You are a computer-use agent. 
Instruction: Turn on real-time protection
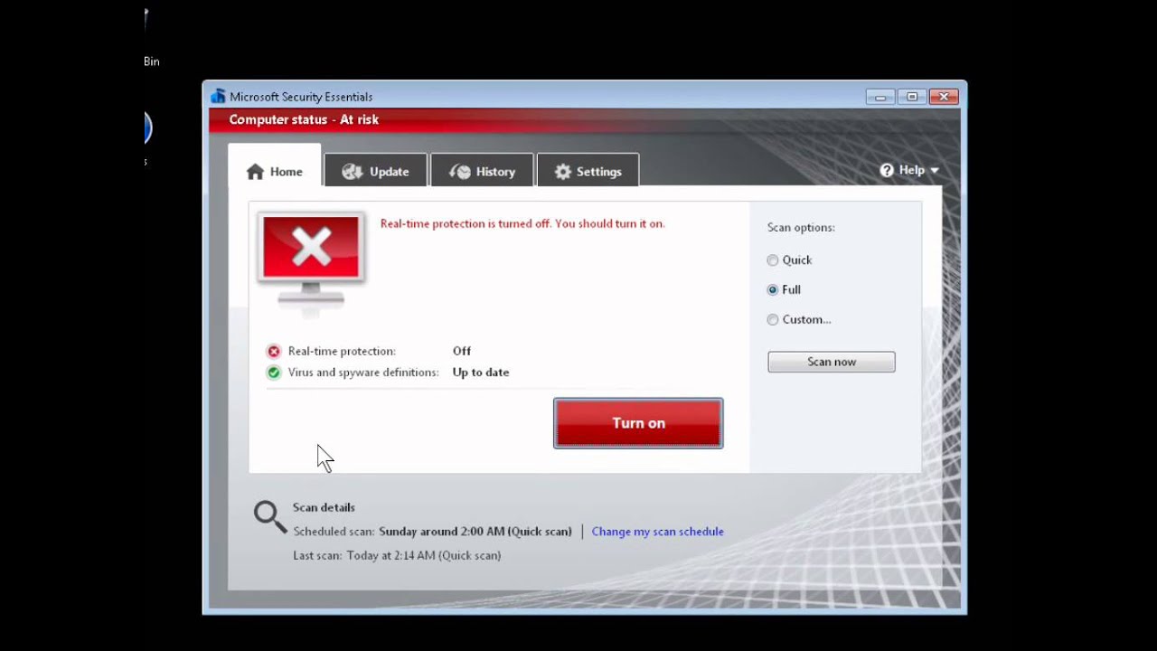click(x=638, y=423)
